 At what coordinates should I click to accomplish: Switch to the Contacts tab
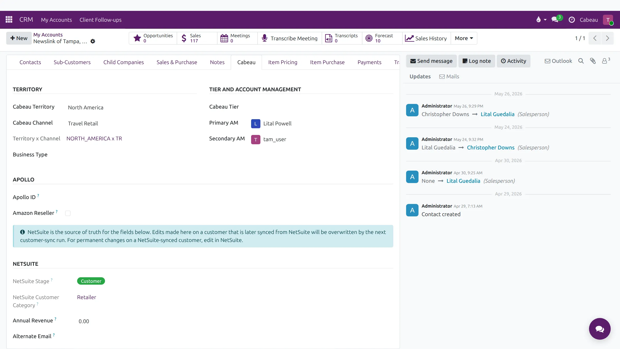(30, 62)
